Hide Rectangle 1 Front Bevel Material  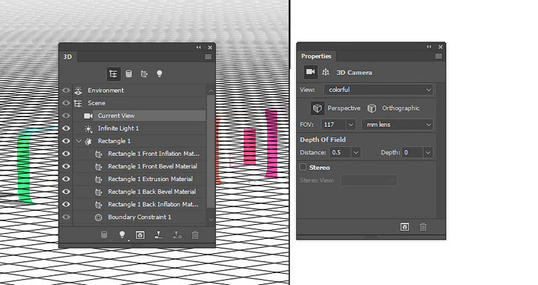[66, 166]
